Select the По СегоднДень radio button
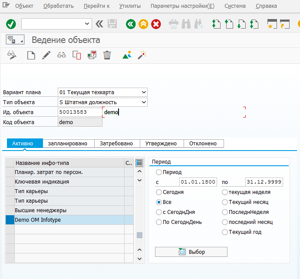300x279 pixels. (158, 222)
